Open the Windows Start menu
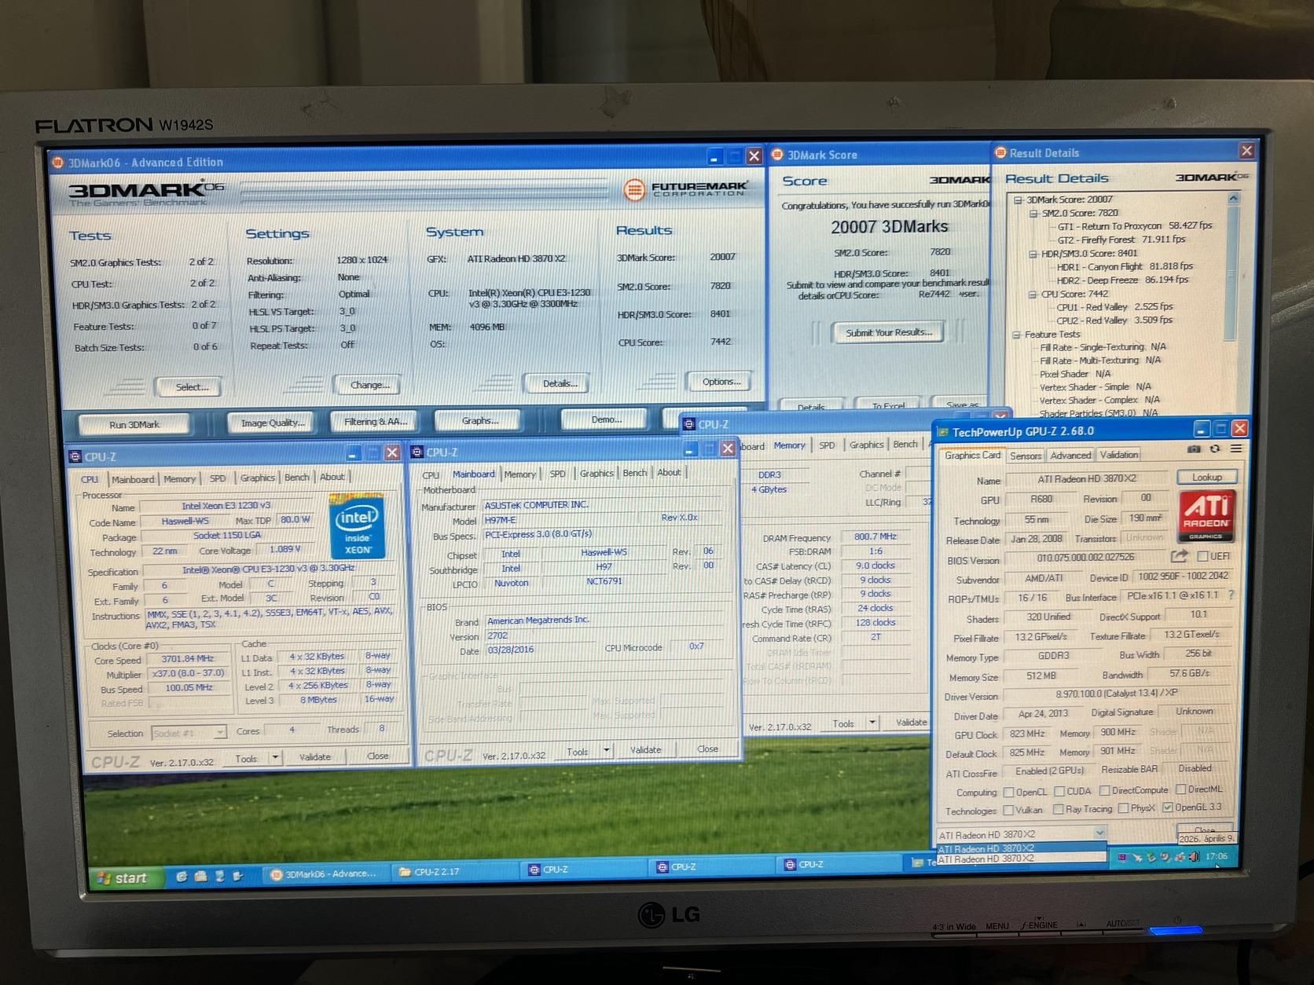Image resolution: width=1314 pixels, height=985 pixels. [x=123, y=878]
